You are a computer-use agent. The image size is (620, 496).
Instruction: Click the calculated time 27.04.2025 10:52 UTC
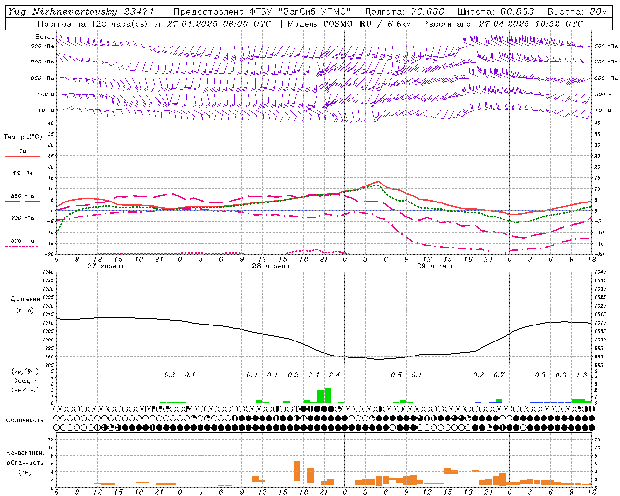530,24
